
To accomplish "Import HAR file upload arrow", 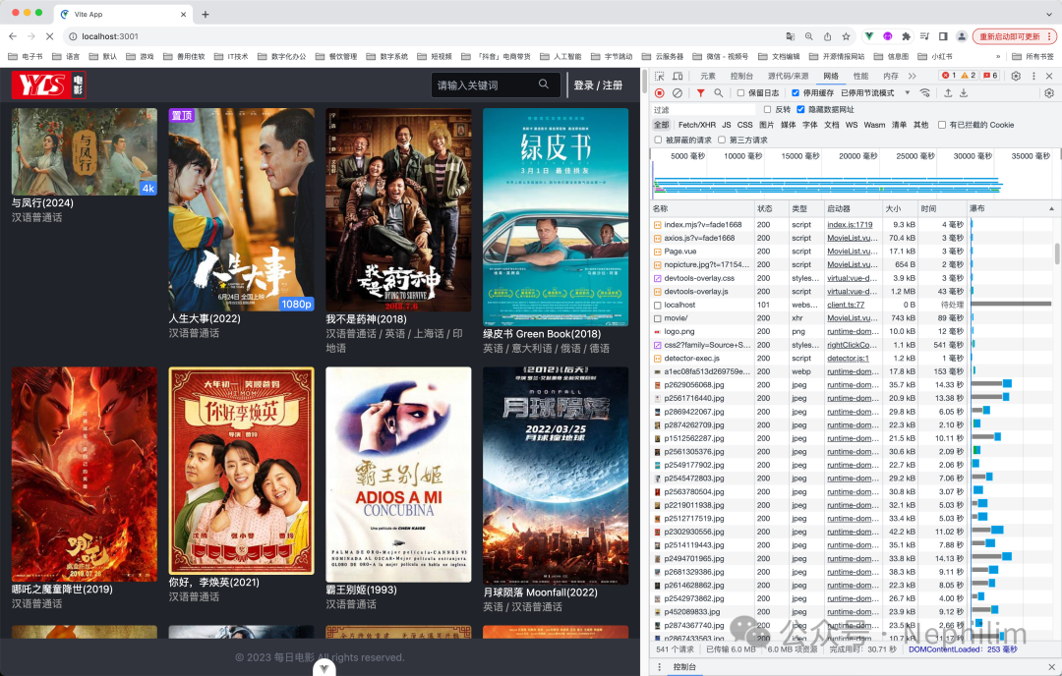I will pyautogui.click(x=948, y=92).
